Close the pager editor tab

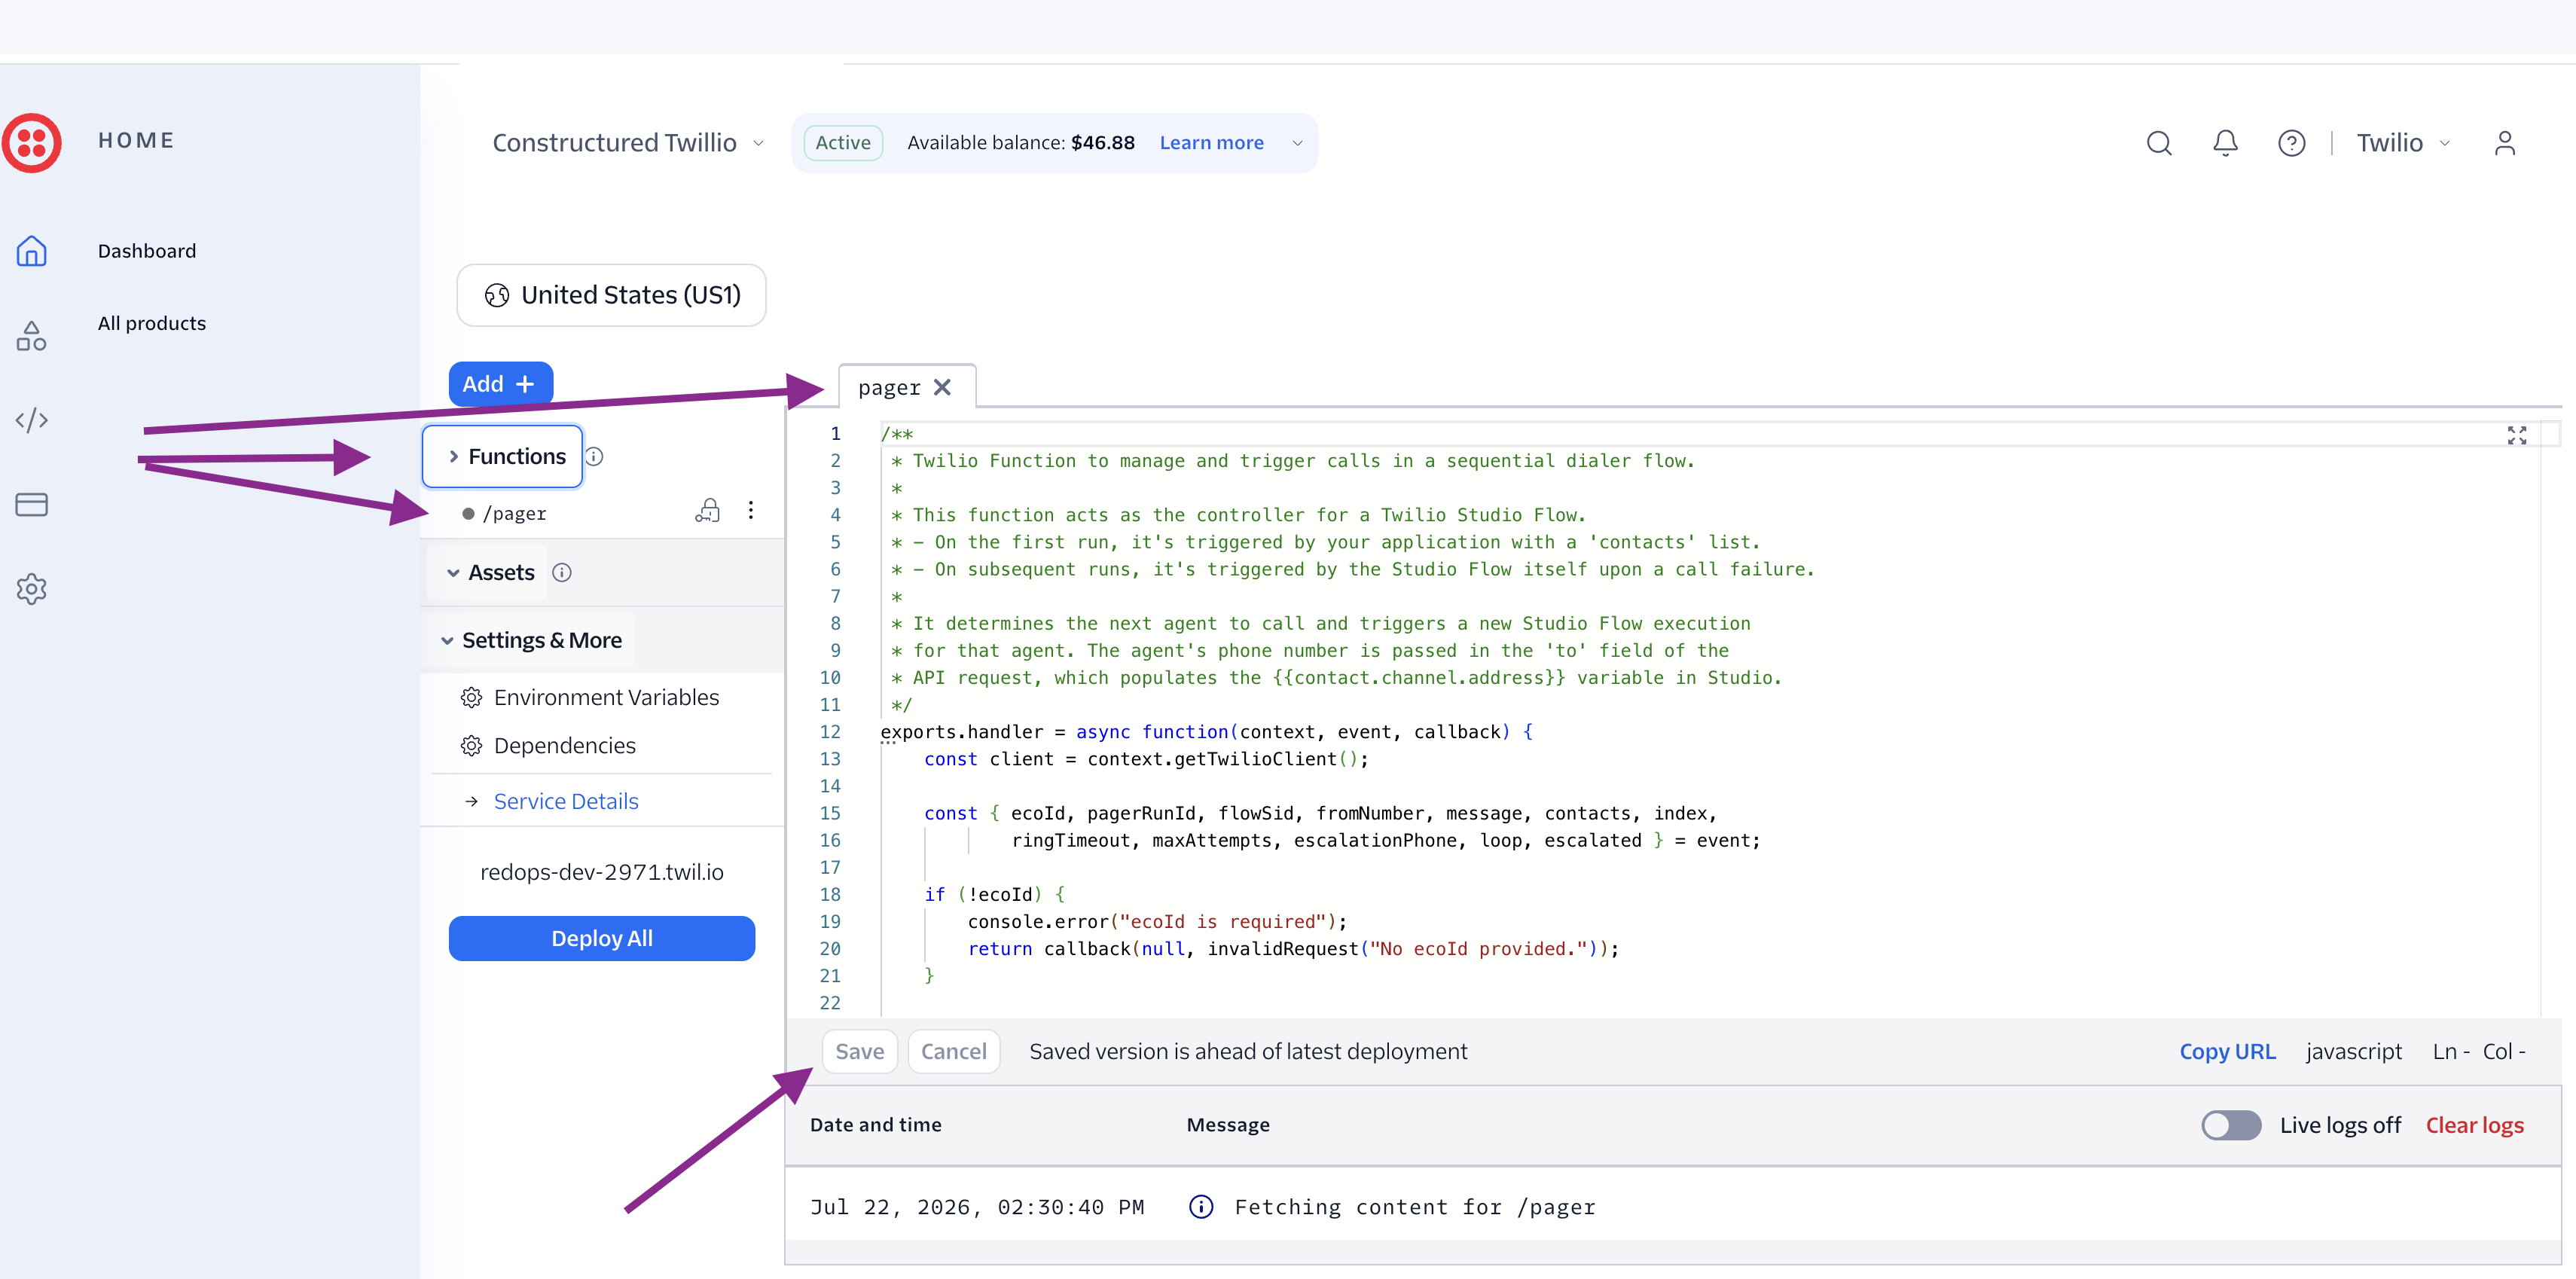[x=942, y=387]
